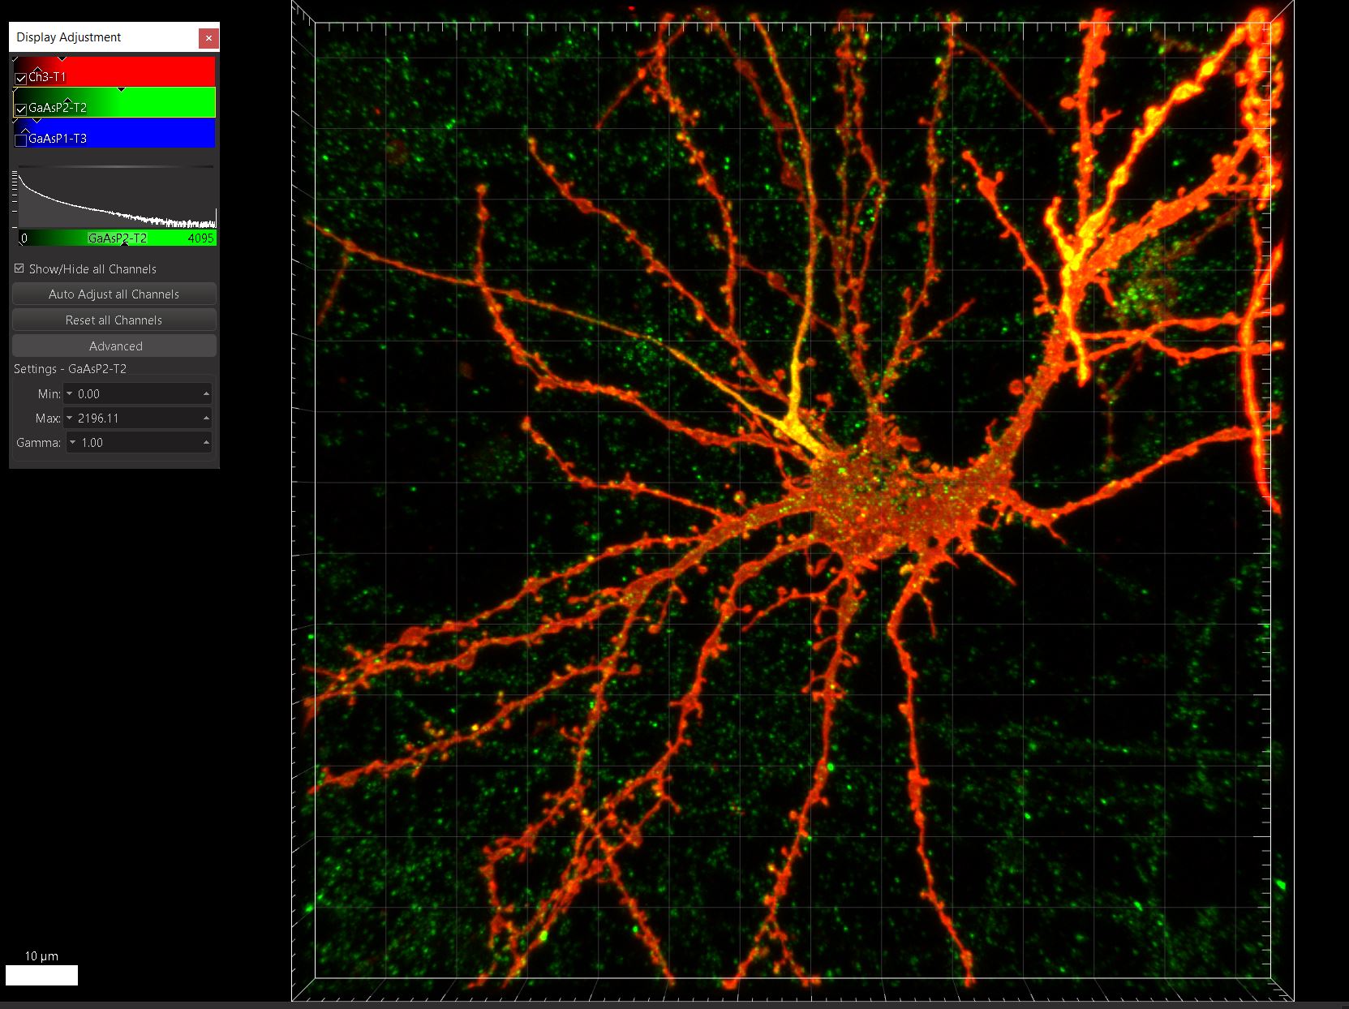Click the Min value field showing 0.00
Viewport: 1349px width, 1009px height.
(138, 393)
